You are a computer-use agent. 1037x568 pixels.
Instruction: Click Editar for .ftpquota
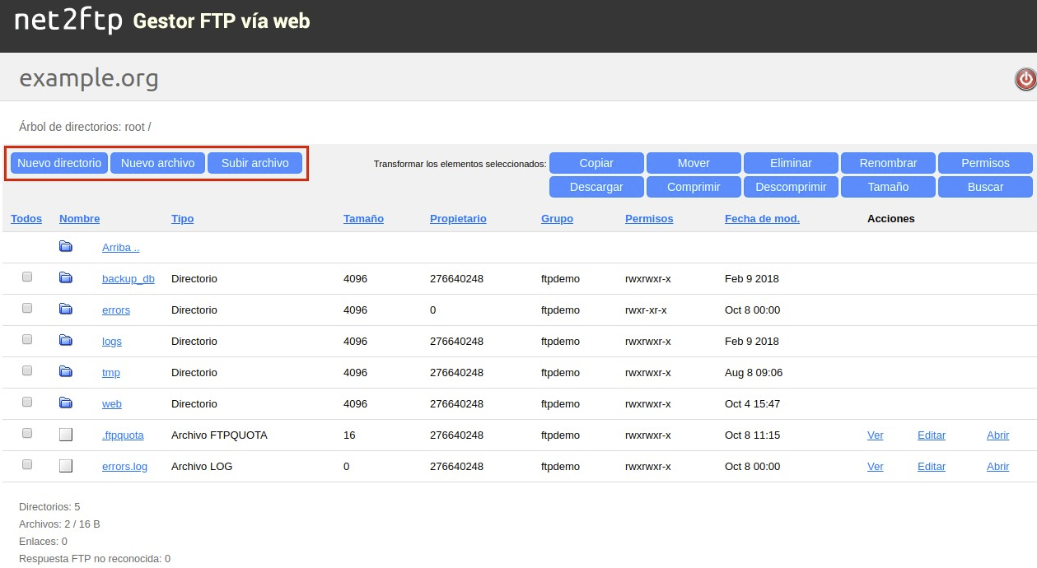coord(932,435)
